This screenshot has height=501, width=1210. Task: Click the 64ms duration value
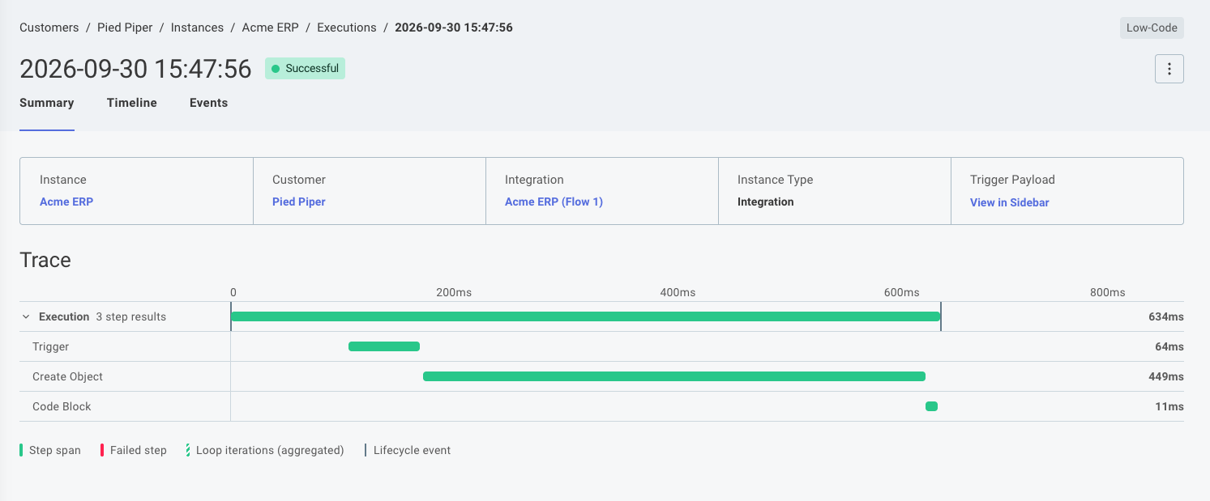pos(1169,346)
